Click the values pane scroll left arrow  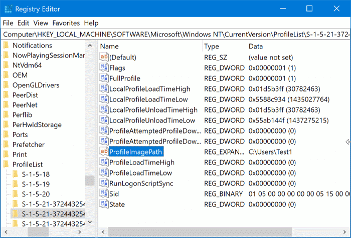click(x=103, y=232)
